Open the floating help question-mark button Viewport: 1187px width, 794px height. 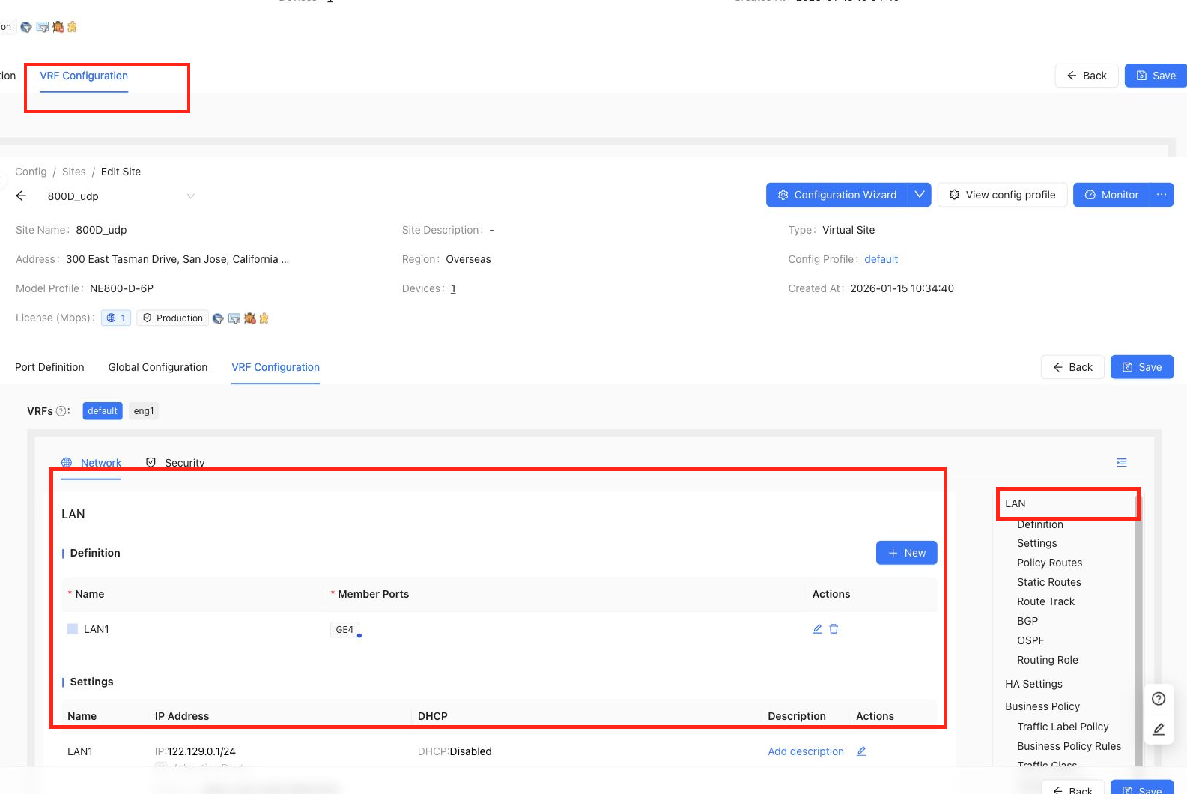[x=1159, y=699]
